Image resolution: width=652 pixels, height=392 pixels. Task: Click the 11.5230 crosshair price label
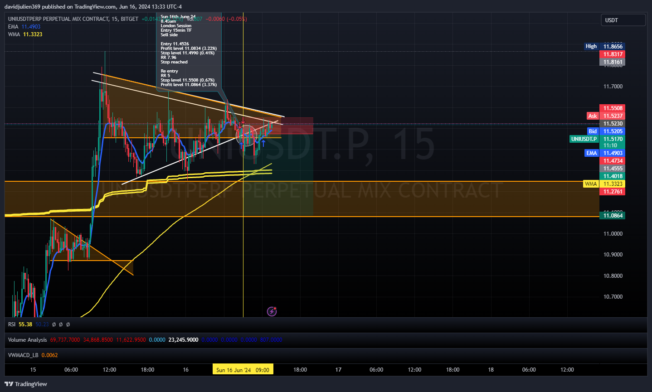click(x=613, y=123)
